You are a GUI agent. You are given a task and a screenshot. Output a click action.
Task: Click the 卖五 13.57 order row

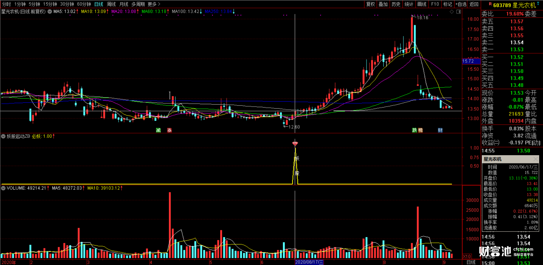[512, 21]
